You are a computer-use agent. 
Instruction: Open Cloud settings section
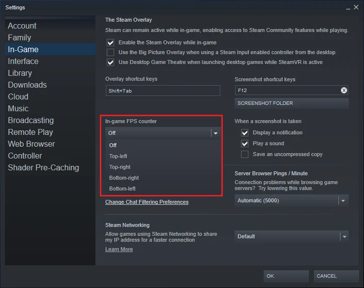pos(50,96)
